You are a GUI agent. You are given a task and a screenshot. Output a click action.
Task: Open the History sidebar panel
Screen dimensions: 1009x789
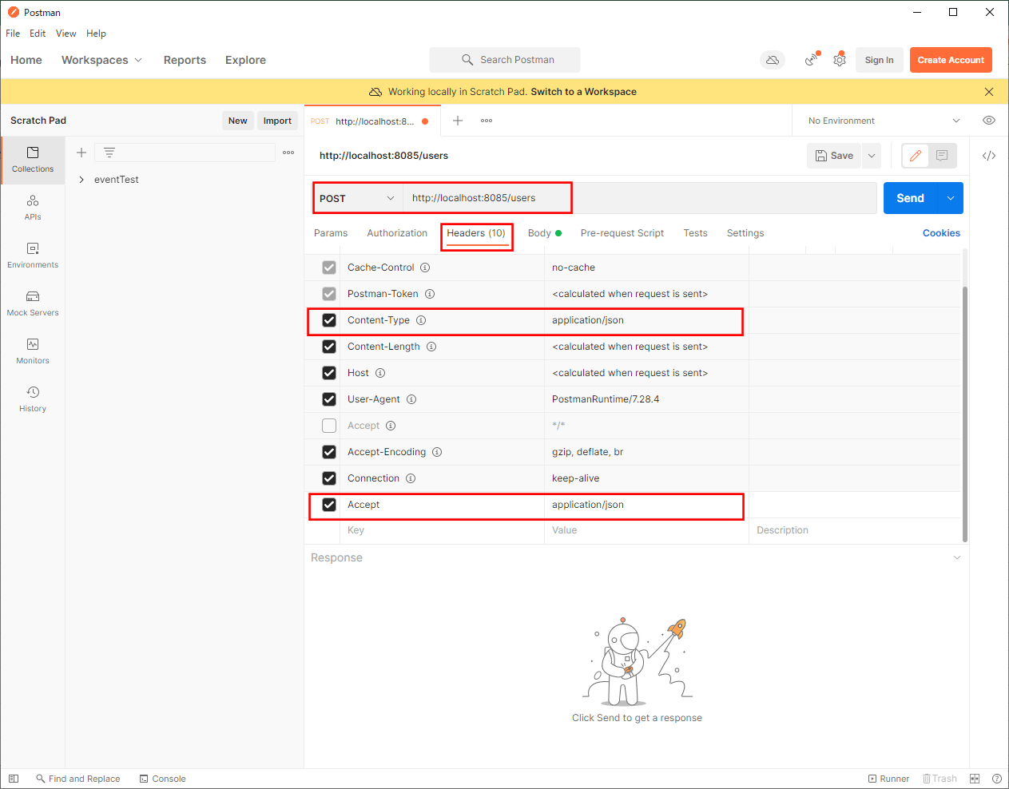click(x=33, y=399)
